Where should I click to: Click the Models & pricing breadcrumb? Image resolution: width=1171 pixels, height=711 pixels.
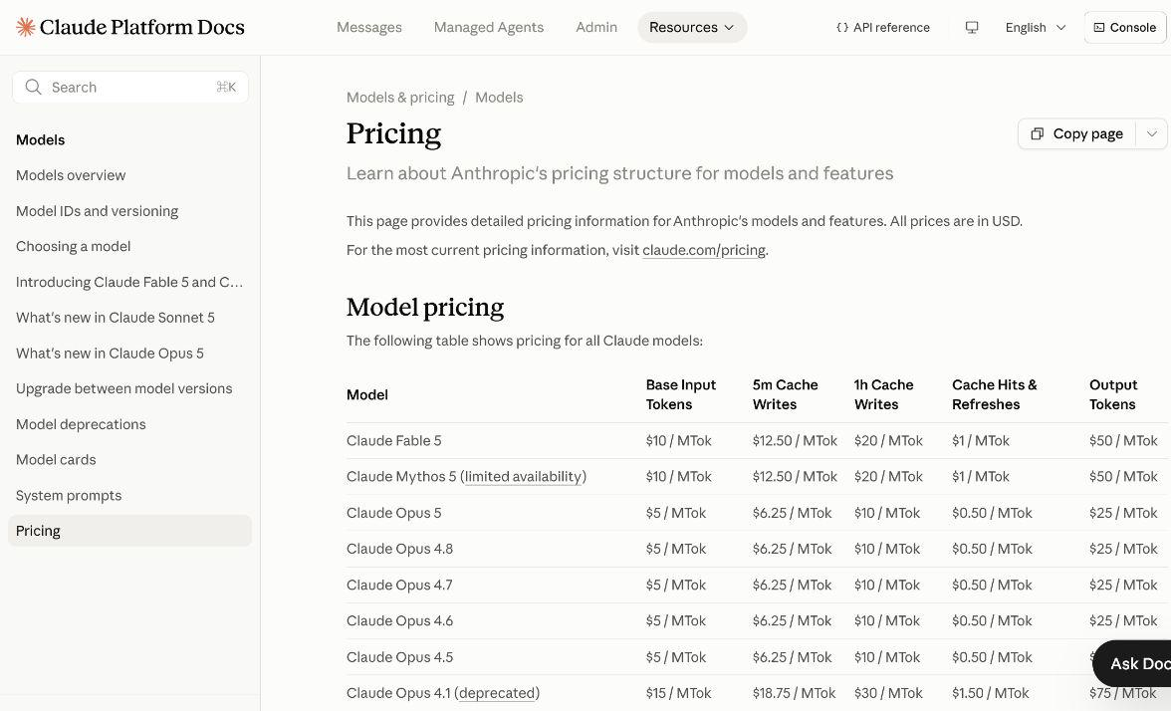click(x=400, y=98)
